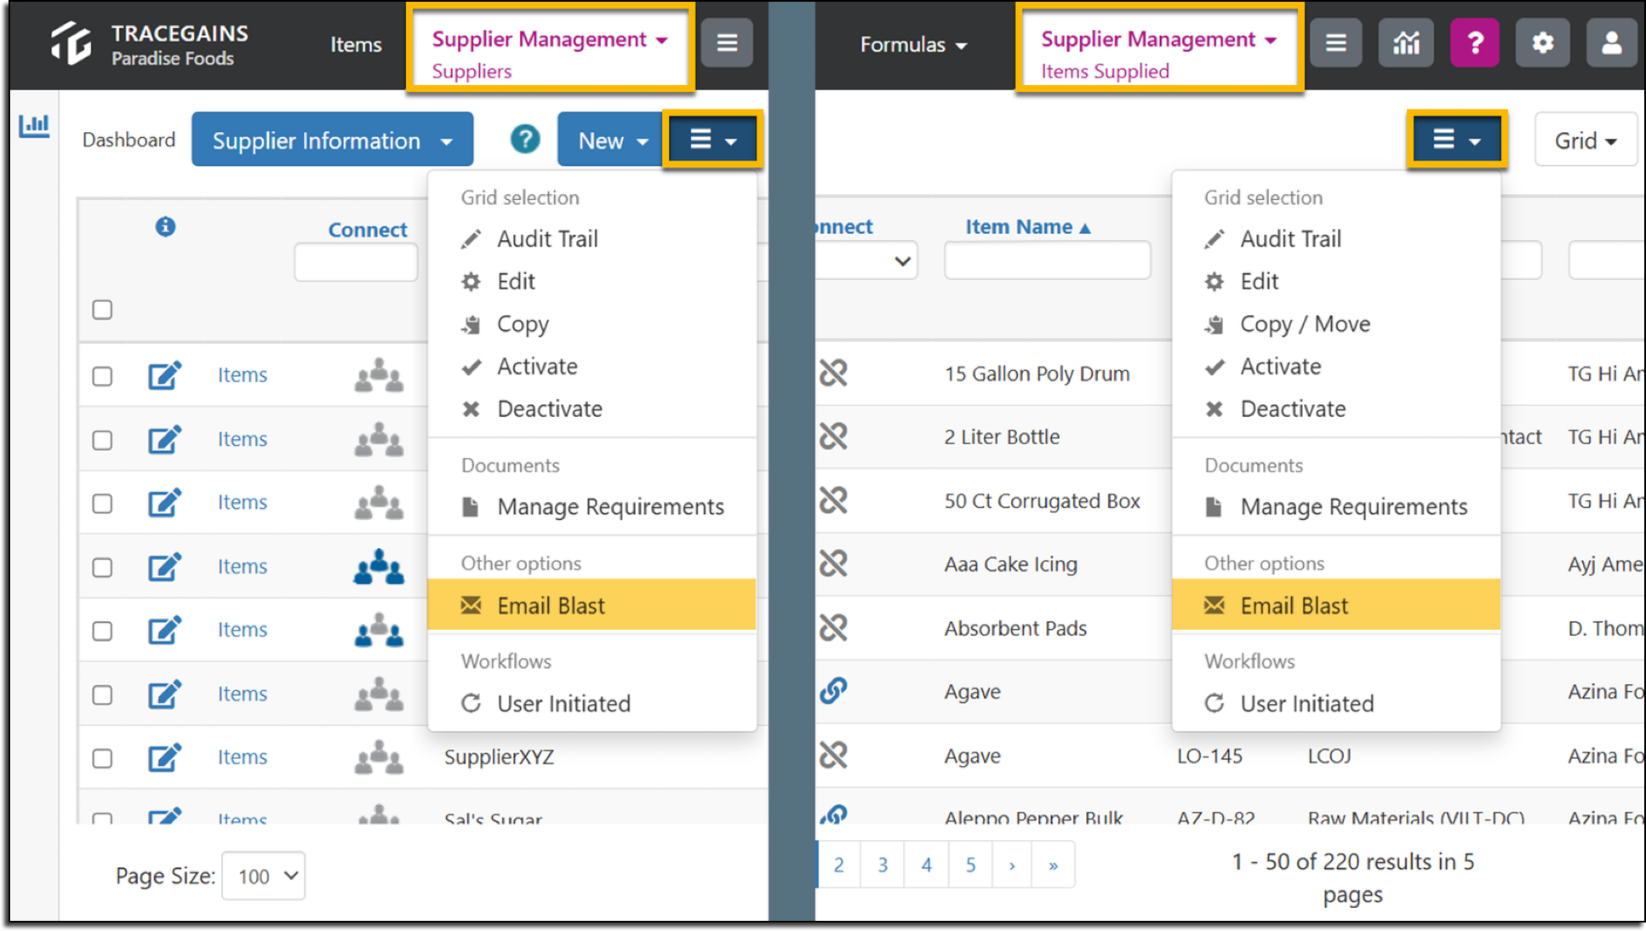
Task: Click the Item Name filter input field
Action: pos(1048,260)
